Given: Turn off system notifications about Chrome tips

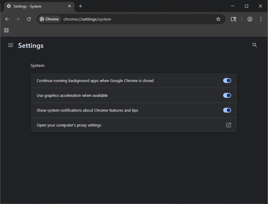Looking at the screenshot, I should tap(227, 110).
